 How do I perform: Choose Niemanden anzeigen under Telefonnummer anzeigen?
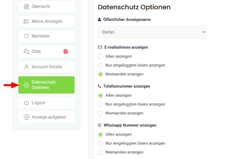pyautogui.click(x=100, y=113)
